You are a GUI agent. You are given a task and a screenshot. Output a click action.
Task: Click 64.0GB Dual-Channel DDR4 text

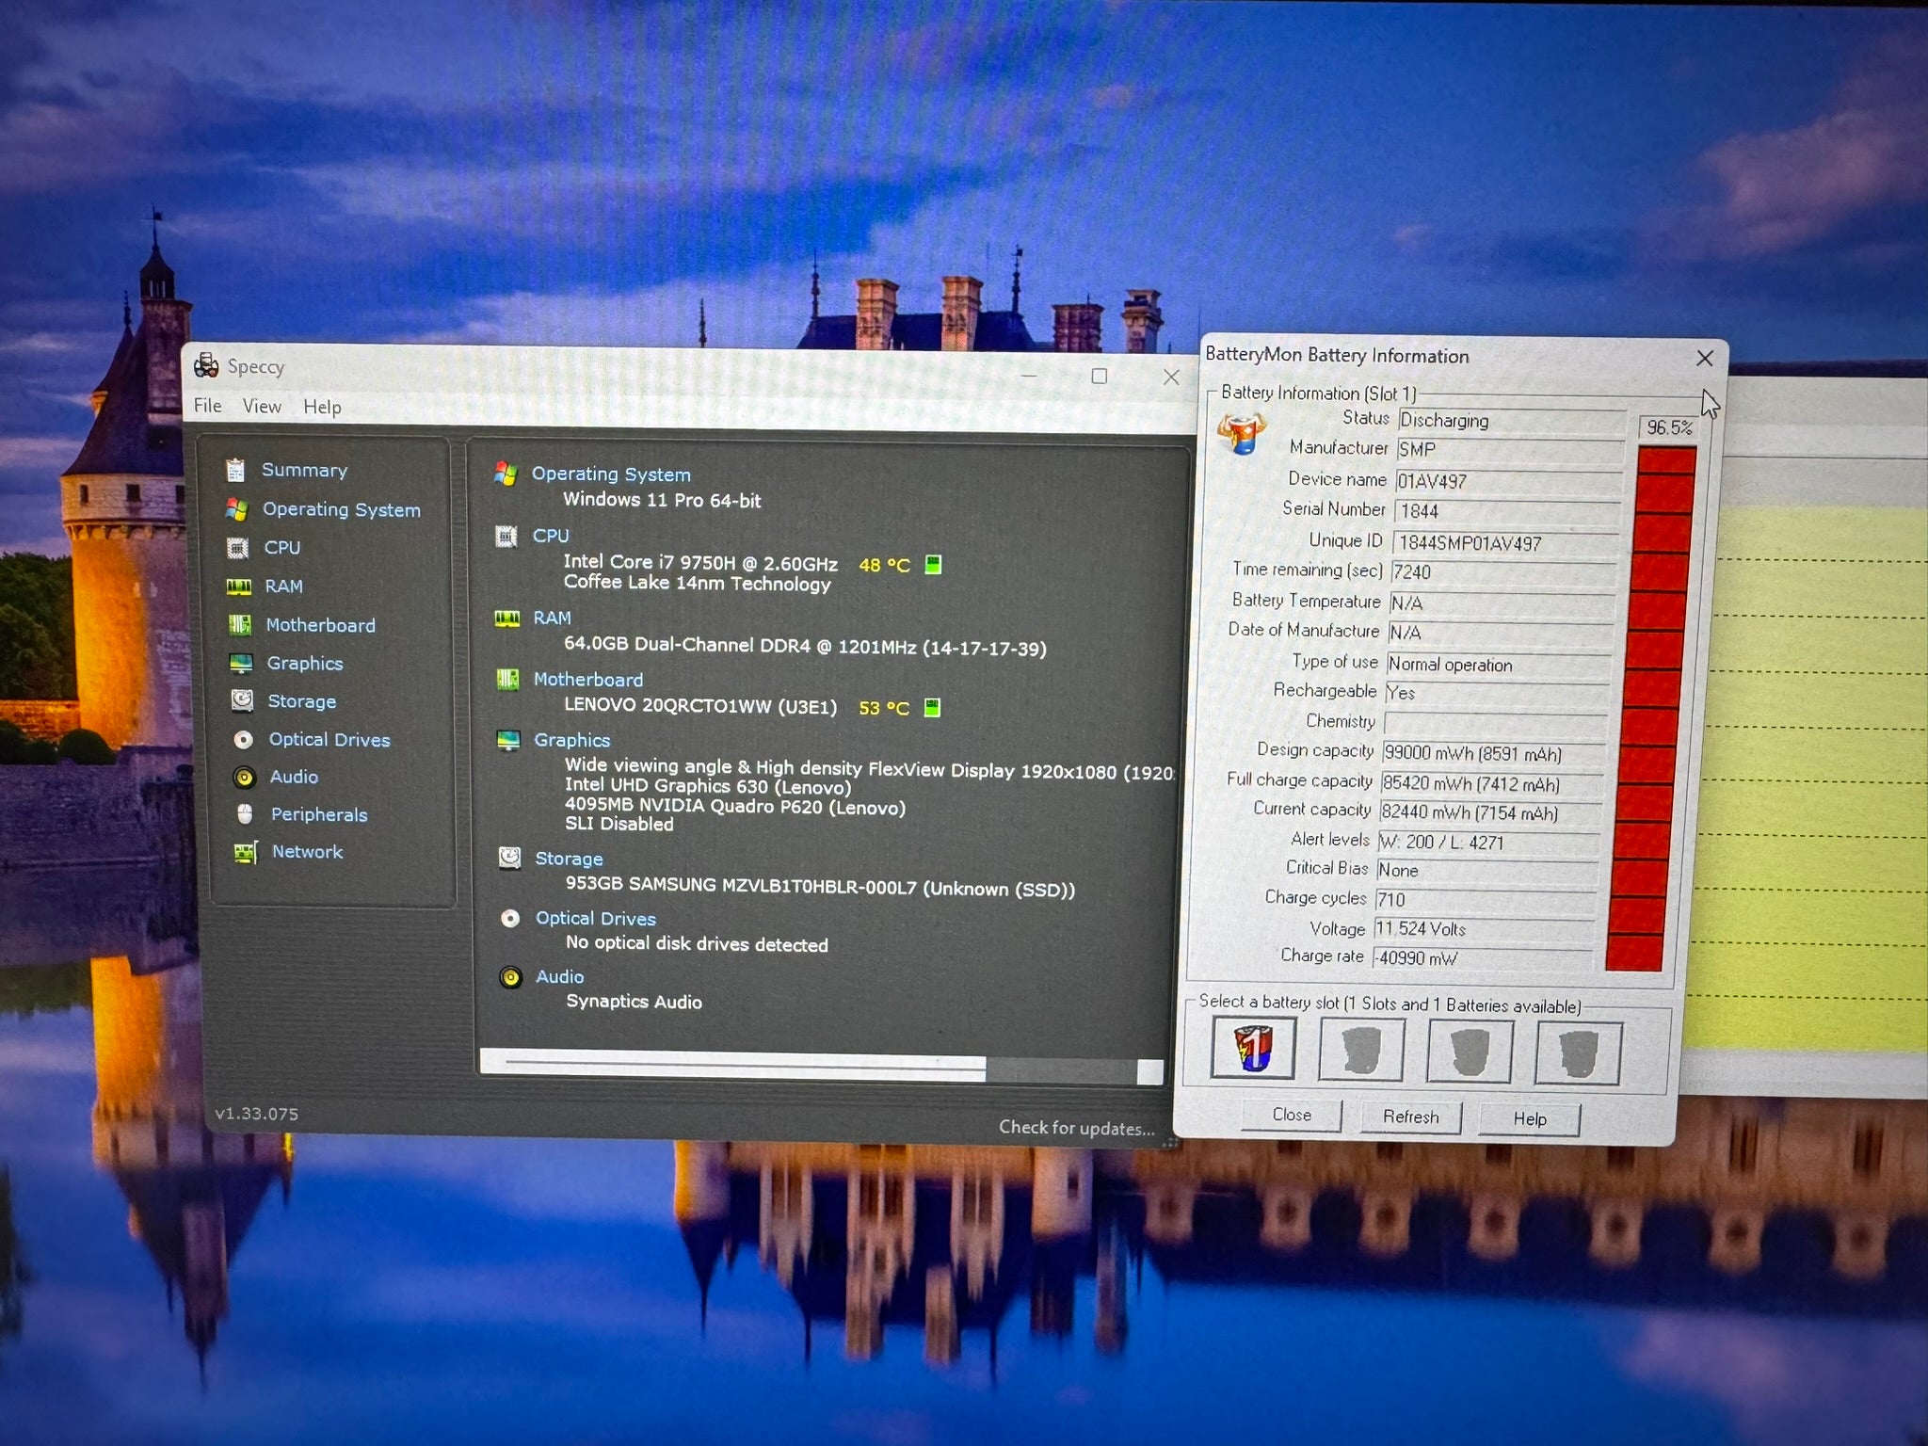coord(805,647)
